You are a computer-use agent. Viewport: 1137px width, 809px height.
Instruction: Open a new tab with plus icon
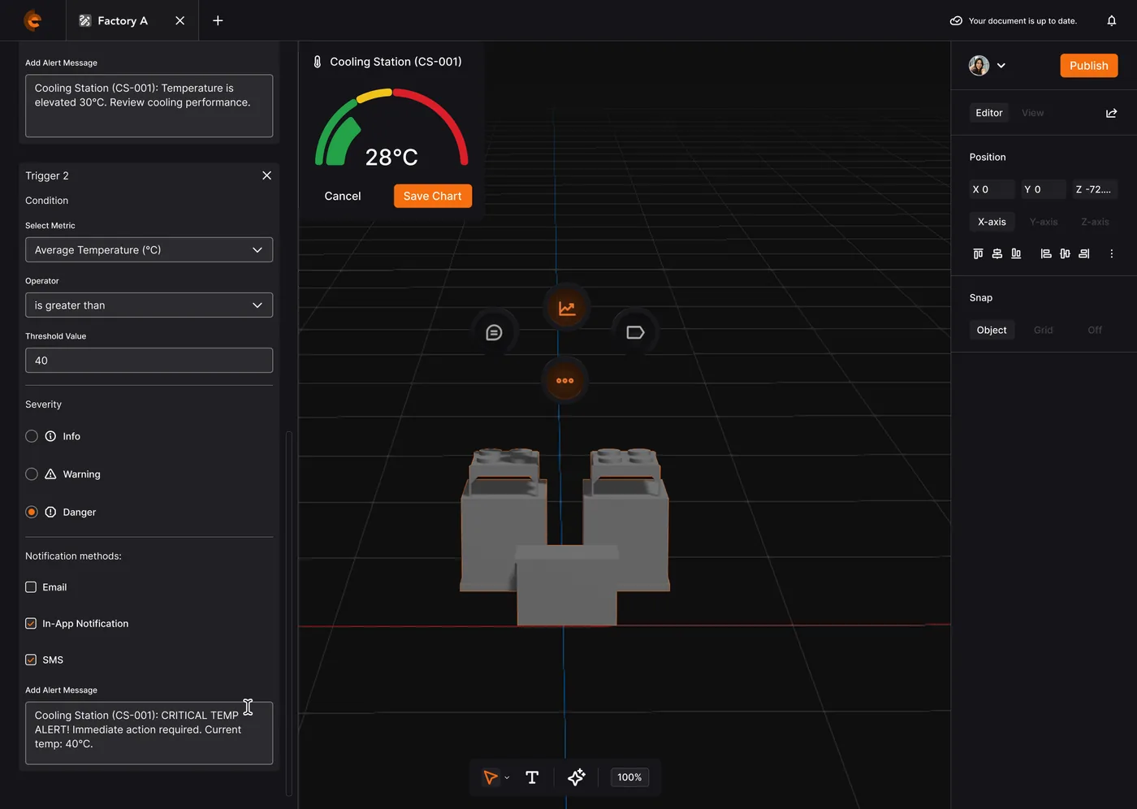pyautogui.click(x=218, y=20)
